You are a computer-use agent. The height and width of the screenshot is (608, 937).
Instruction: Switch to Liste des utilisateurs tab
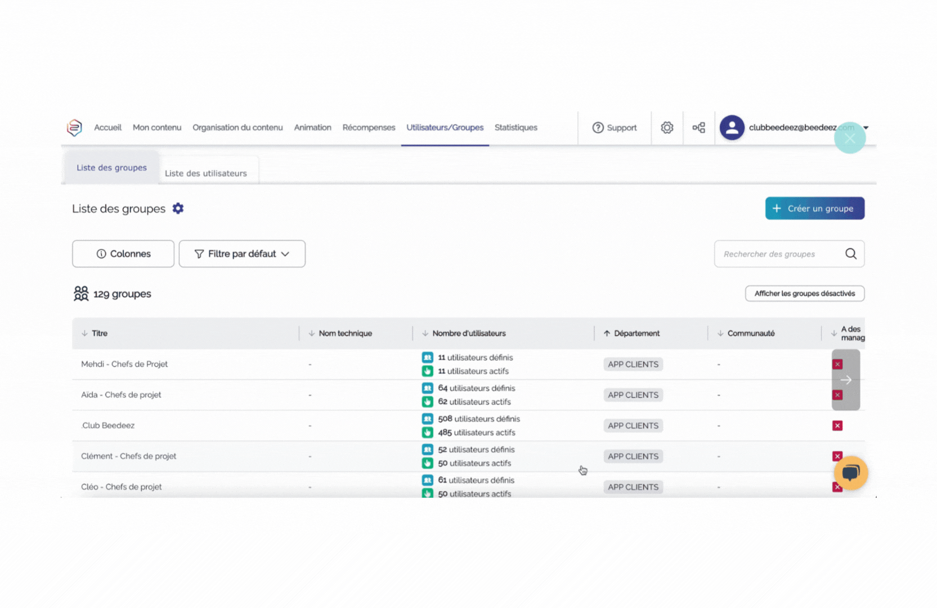(x=205, y=173)
